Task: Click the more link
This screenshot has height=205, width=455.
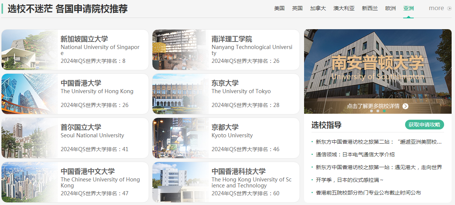Action: (x=436, y=8)
